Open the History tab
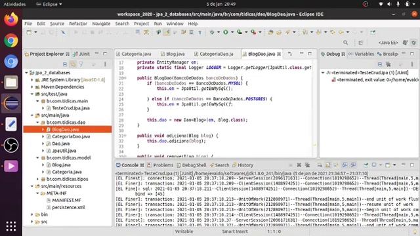 point(243,165)
